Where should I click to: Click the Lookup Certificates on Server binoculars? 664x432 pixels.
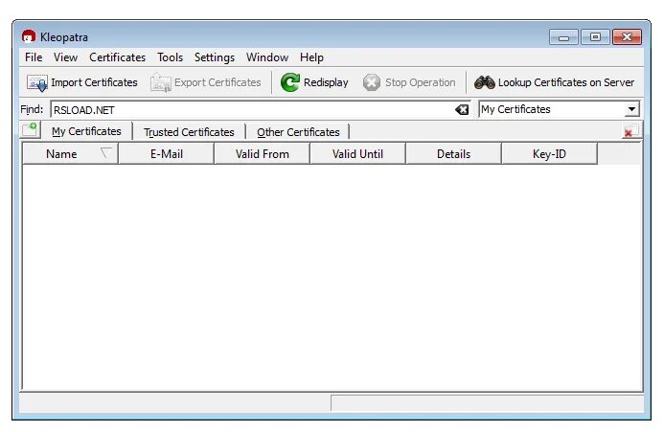485,82
